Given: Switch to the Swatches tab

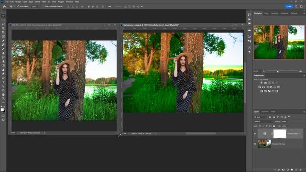Looking at the screenshot, I should click(x=274, y=13).
